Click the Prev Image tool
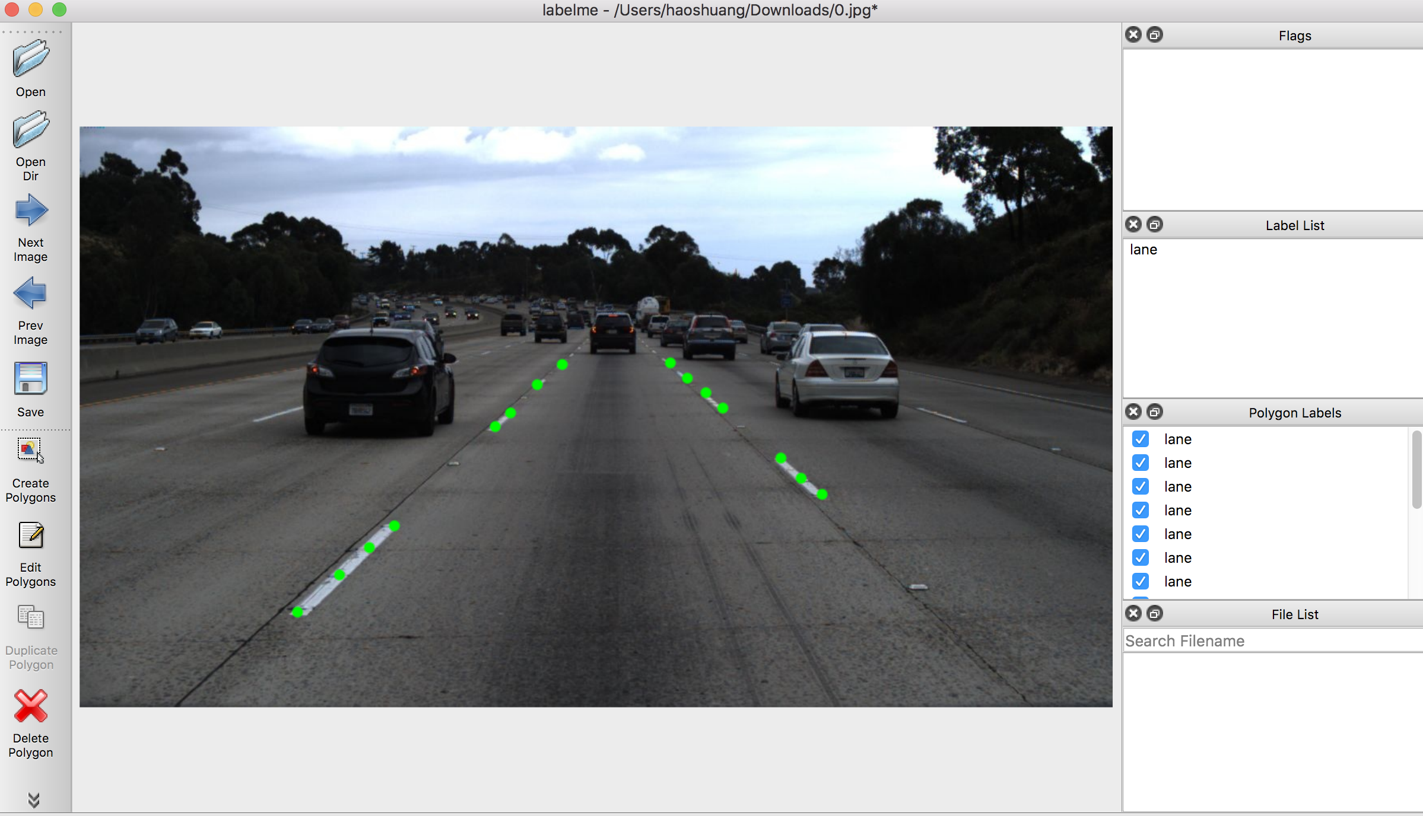This screenshot has width=1423, height=816. tap(31, 308)
